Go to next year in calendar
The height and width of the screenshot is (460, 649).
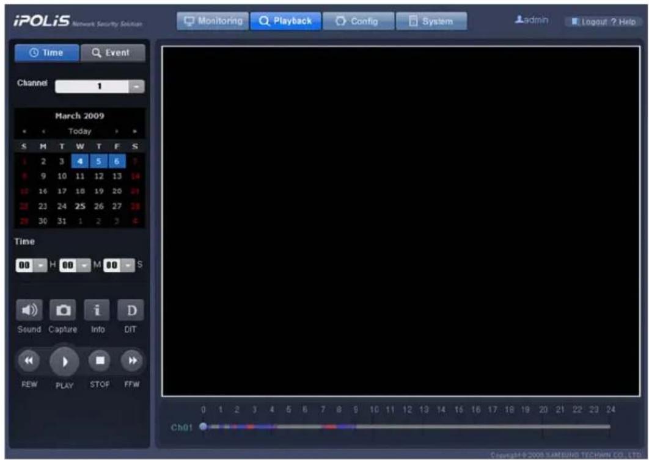(x=134, y=131)
